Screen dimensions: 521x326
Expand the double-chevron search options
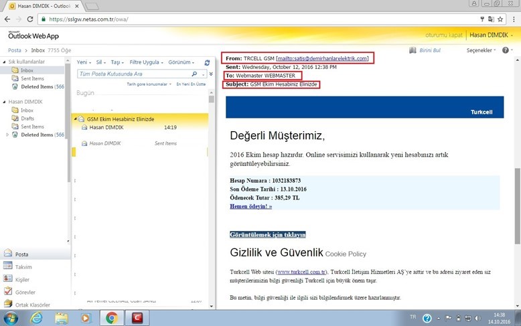[211, 74]
